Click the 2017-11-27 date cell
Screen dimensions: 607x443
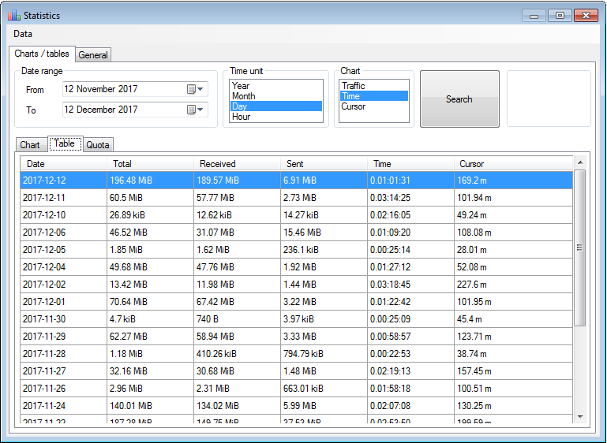[63, 371]
